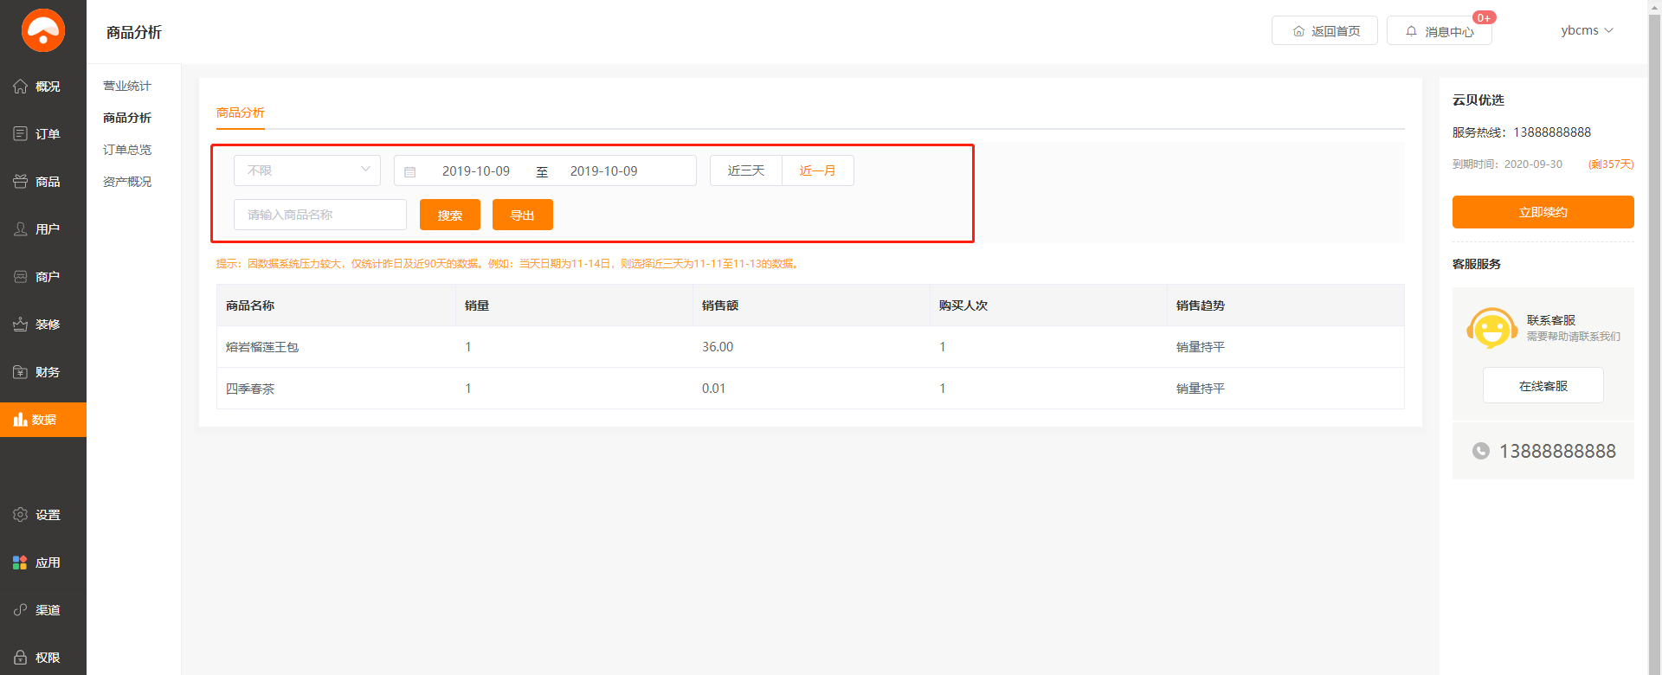Click the calendar icon in date range

pyautogui.click(x=410, y=171)
